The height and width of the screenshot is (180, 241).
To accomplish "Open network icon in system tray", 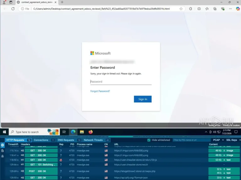I will pos(219,132).
